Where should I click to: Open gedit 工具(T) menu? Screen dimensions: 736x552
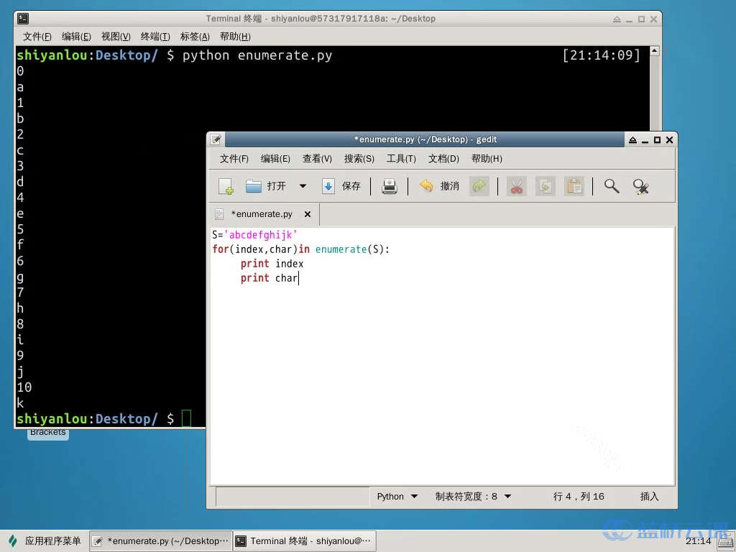[401, 159]
